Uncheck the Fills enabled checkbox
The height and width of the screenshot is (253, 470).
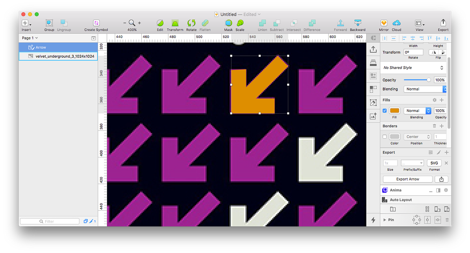pyautogui.click(x=384, y=110)
